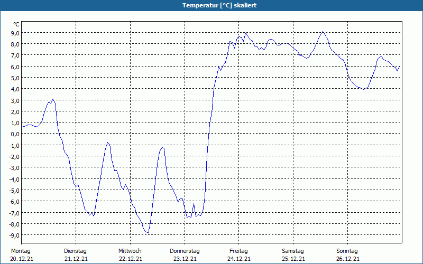This screenshot has height=264, width=423.
Task: Click the chart title "Temperatur [°C] skaliert"
Action: 219,5
